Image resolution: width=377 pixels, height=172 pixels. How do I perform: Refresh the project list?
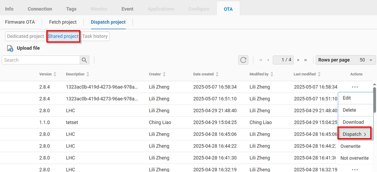tap(244, 60)
